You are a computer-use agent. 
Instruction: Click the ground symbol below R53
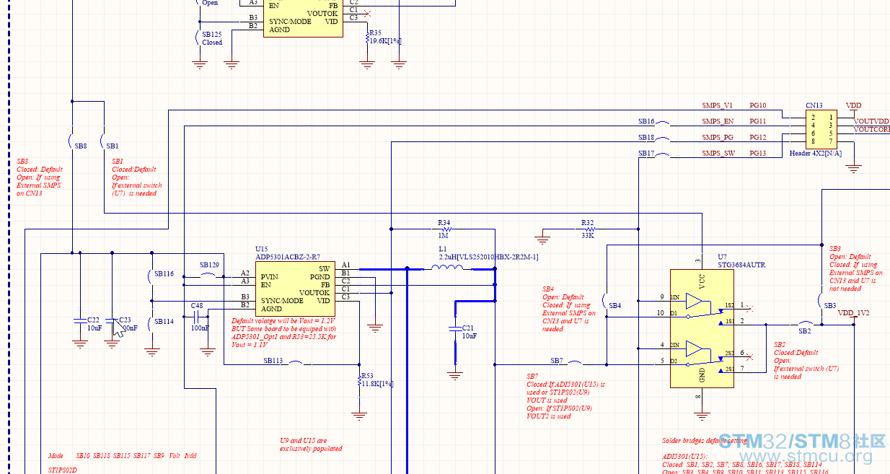click(x=359, y=416)
